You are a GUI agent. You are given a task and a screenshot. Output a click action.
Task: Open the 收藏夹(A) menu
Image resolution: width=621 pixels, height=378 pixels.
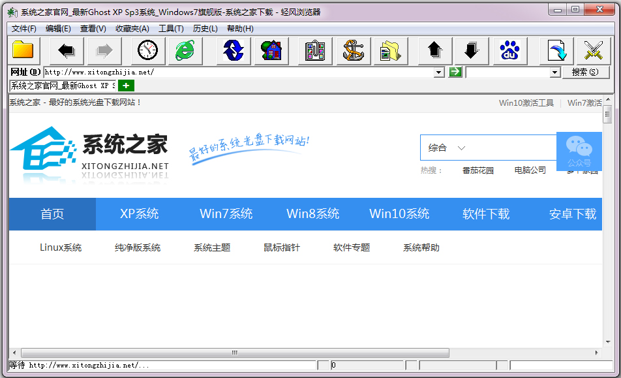[x=132, y=29]
